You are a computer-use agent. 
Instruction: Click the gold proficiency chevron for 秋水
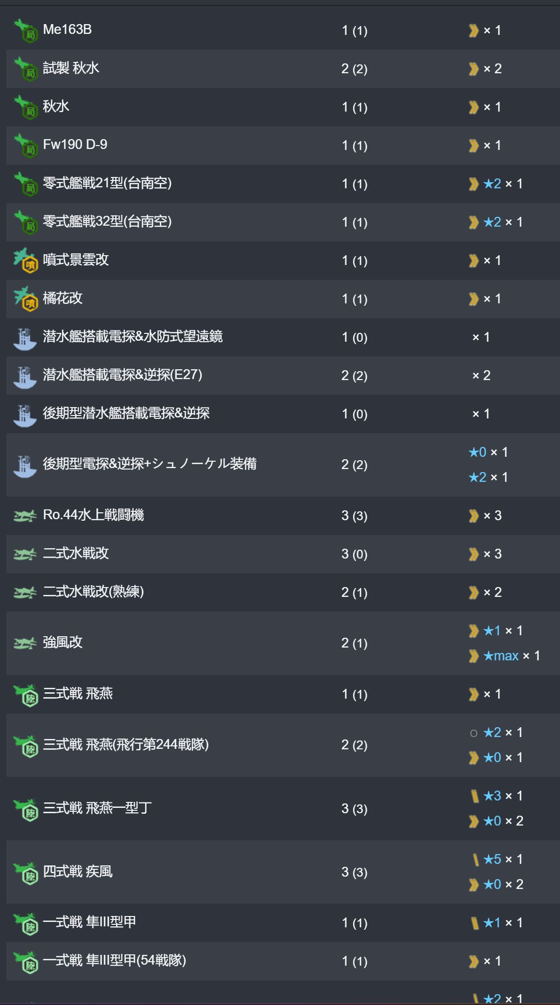pos(473,107)
